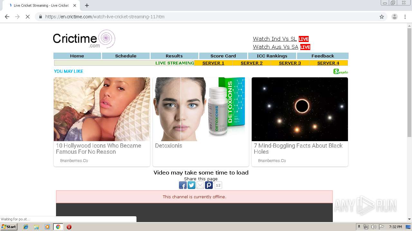Open volume speaker tray icon
Viewport: 412px width, 231px height.
pyautogui.click(x=373, y=227)
